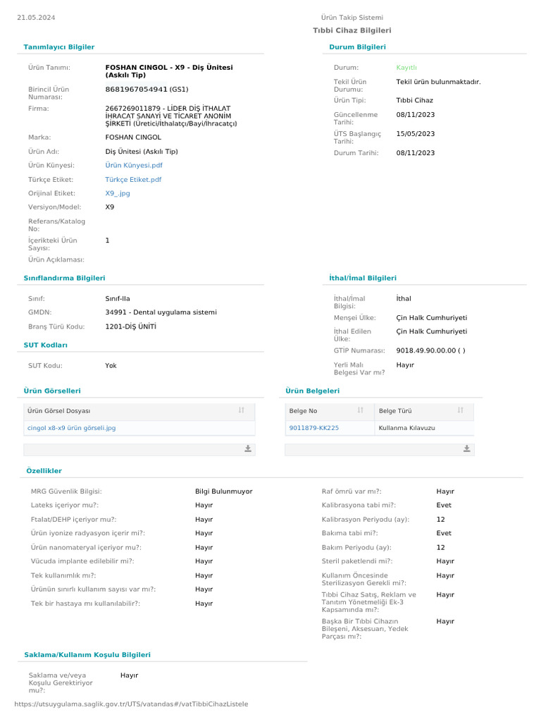Click the Özellikler section heading
The width and height of the screenshot is (541, 722).
(44, 470)
